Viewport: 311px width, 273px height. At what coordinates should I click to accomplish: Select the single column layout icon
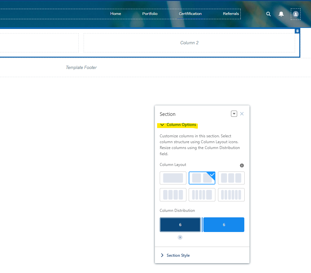point(173,178)
